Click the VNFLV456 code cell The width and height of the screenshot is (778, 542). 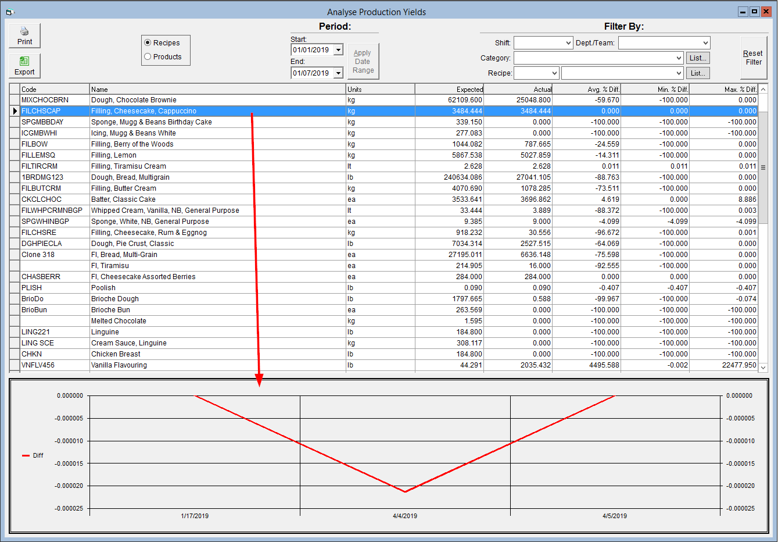pos(55,365)
